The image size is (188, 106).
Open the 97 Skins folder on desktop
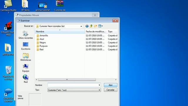point(25,6)
